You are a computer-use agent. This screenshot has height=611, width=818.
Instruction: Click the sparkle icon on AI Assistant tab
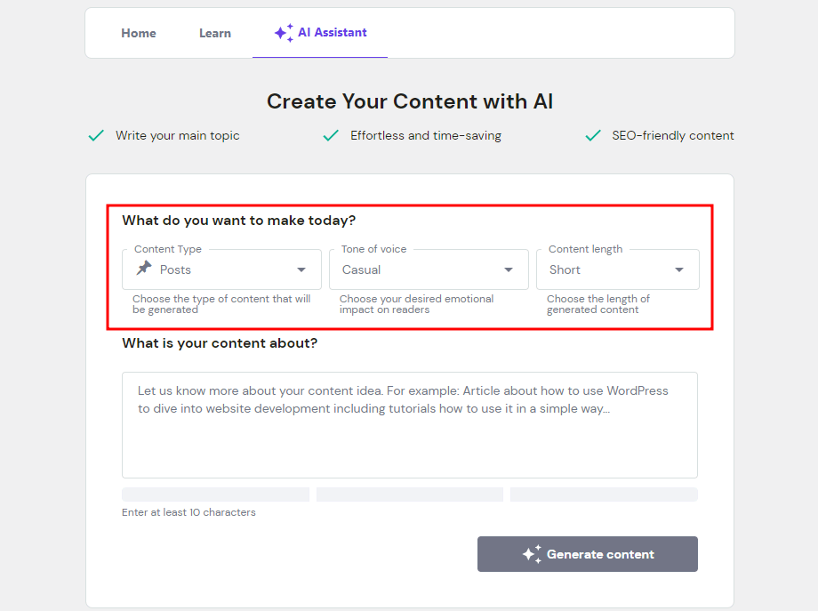tap(284, 32)
